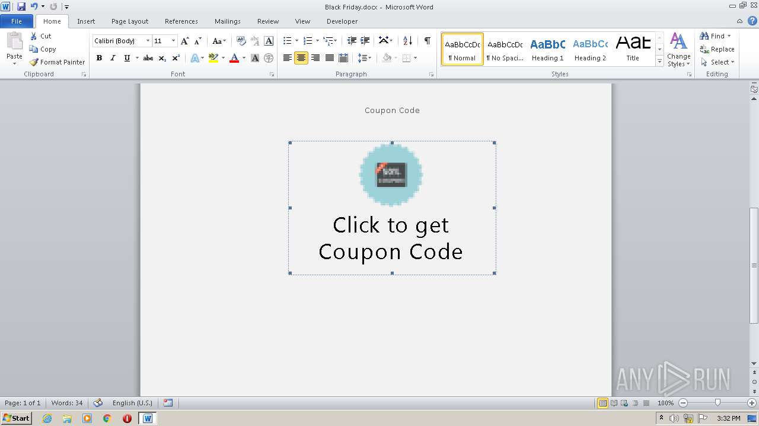
Task: Open the font name dropdown
Action: pos(148,41)
